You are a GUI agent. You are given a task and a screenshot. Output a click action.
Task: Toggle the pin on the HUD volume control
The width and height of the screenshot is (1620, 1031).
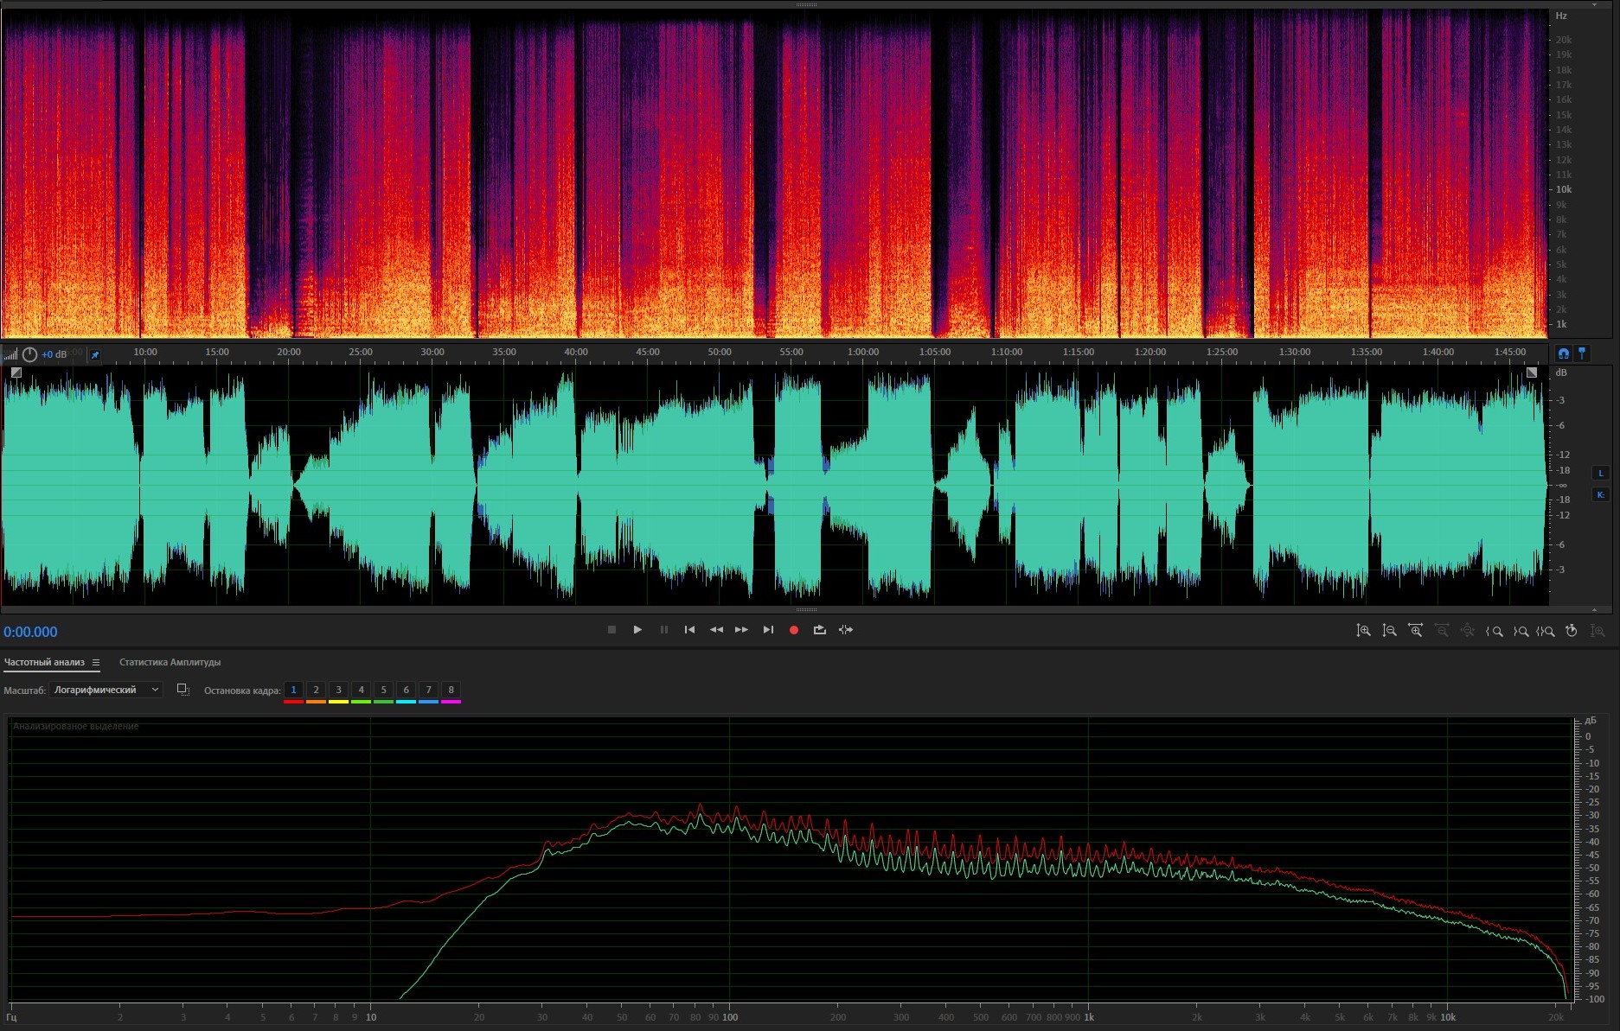pos(95,354)
